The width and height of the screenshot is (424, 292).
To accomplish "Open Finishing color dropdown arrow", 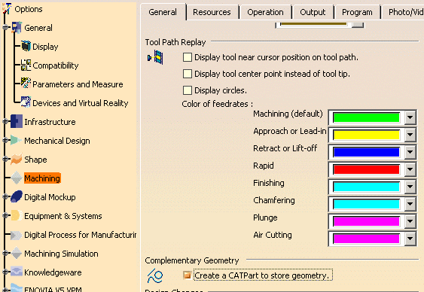I will (410, 187).
